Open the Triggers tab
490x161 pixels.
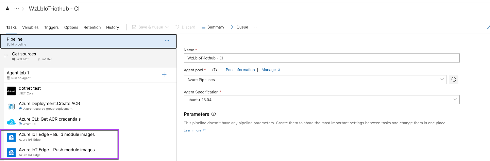click(x=51, y=27)
